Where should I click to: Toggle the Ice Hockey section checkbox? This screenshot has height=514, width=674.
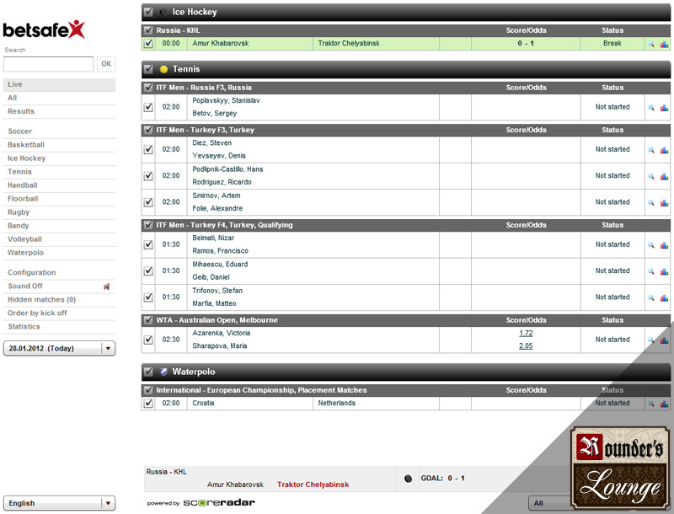point(148,12)
